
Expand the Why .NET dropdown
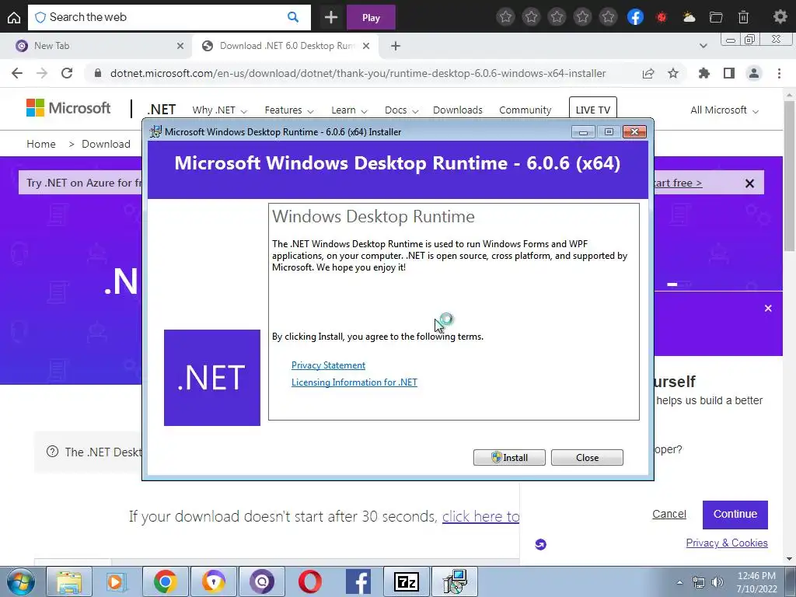pyautogui.click(x=219, y=110)
